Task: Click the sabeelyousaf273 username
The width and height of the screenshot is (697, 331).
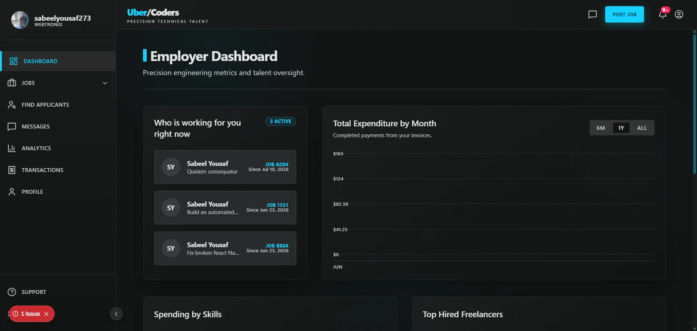Action: pos(62,18)
